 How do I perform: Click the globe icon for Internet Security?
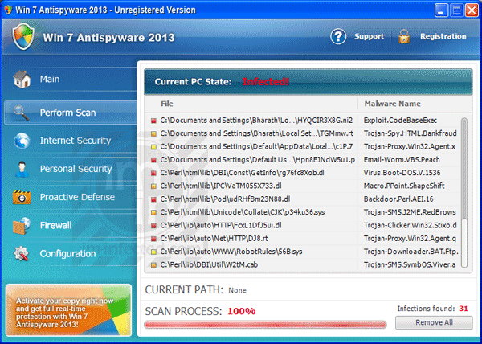pos(22,141)
